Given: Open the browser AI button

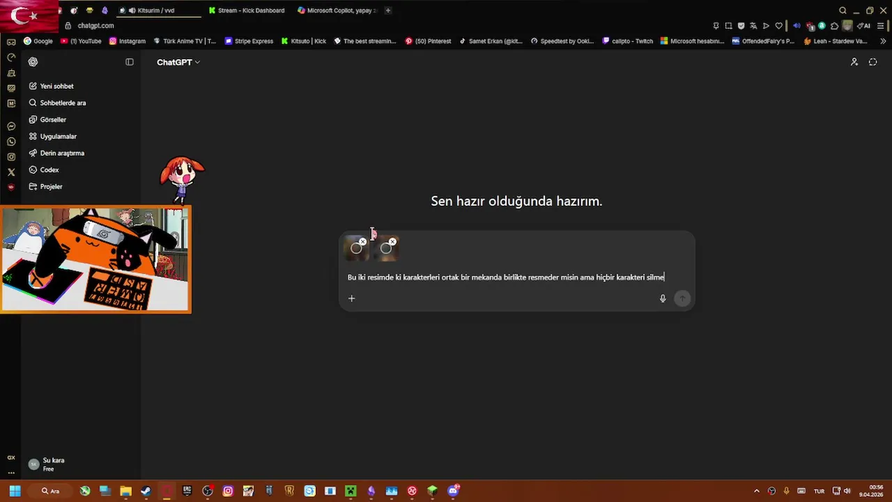Looking at the screenshot, I should point(863,26).
